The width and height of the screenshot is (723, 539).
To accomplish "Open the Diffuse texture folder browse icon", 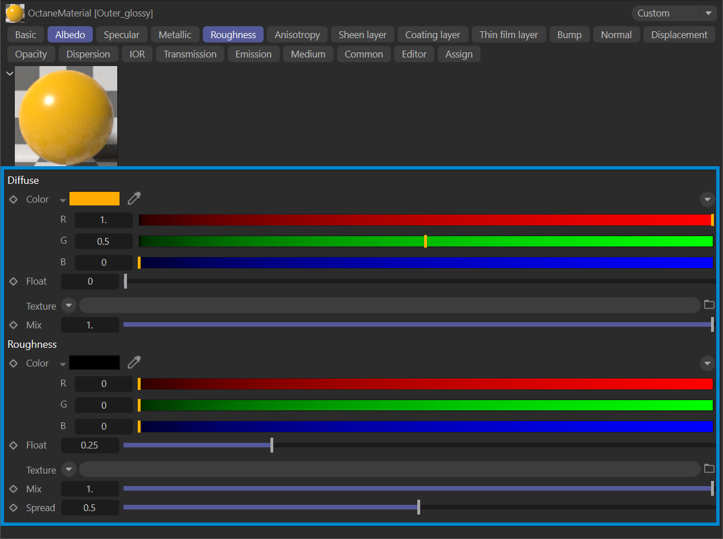I will pyautogui.click(x=709, y=305).
